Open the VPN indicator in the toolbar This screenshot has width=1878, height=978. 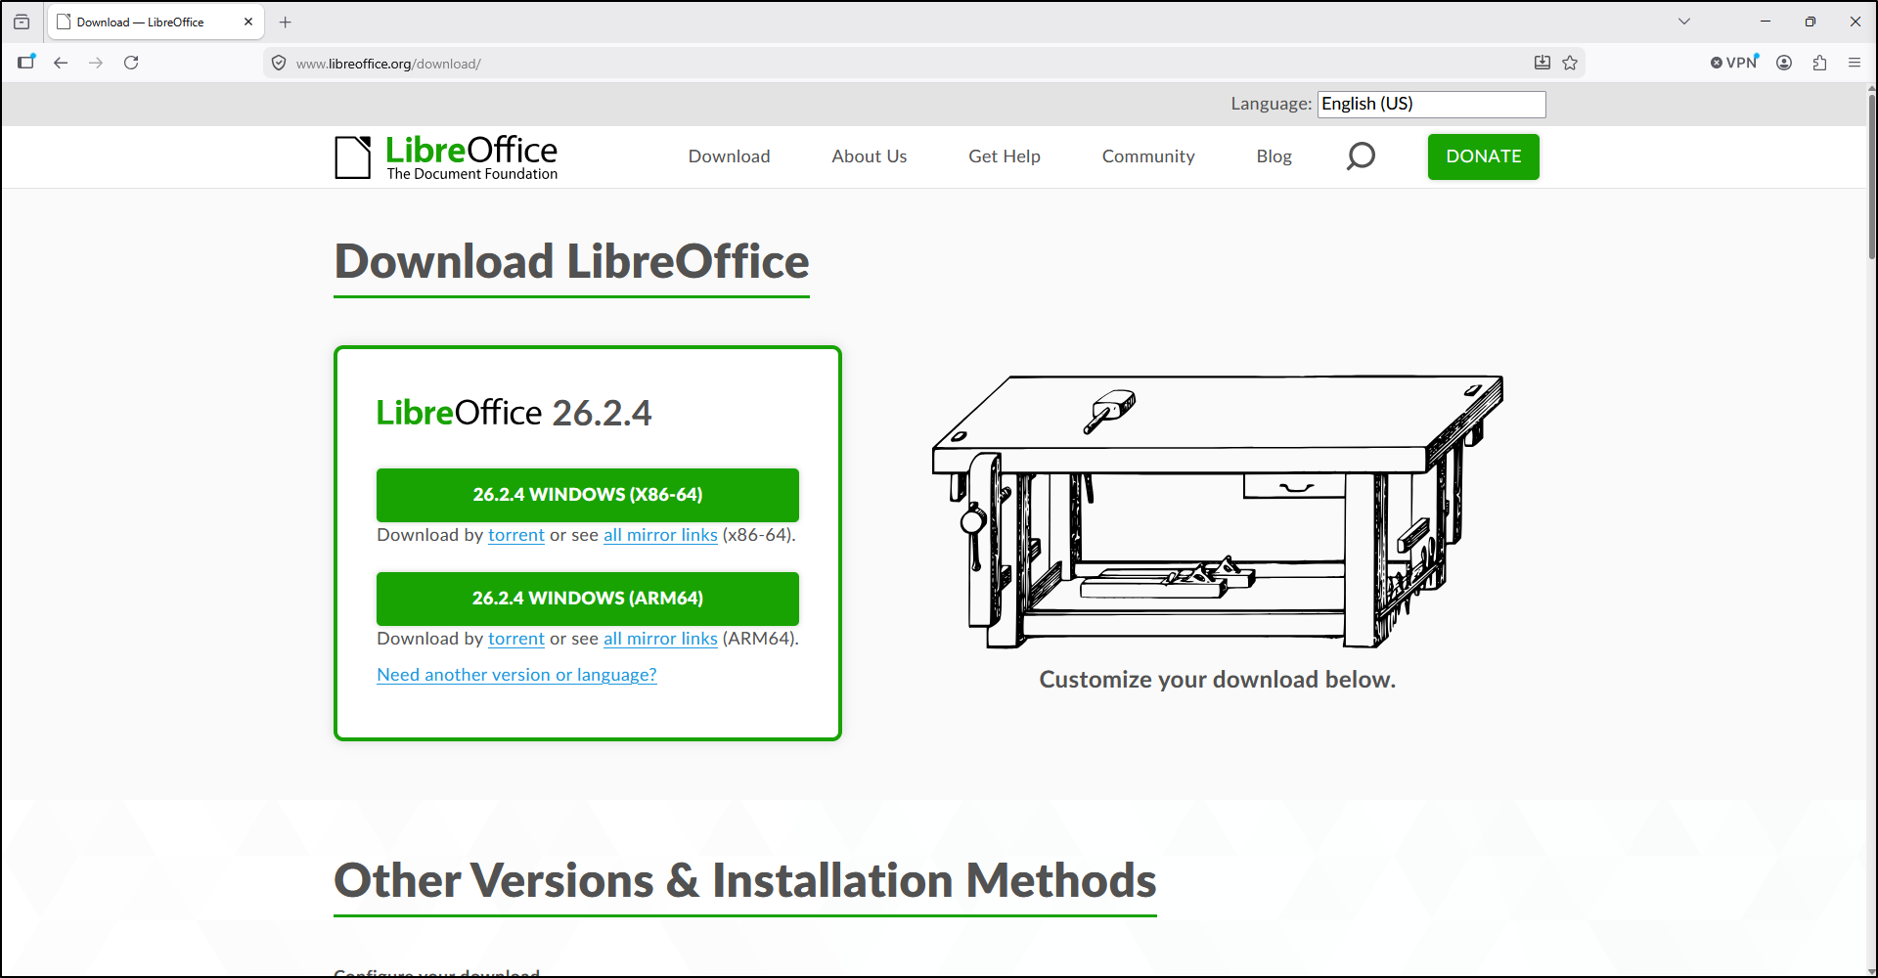click(1734, 63)
